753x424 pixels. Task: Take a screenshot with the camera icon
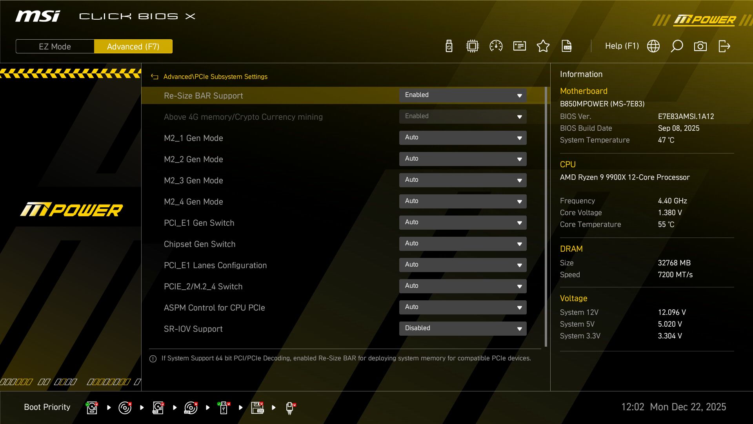(x=700, y=46)
